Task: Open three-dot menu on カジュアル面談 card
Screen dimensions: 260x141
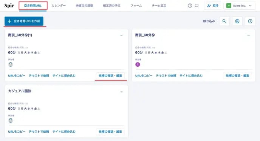Action: [121, 92]
